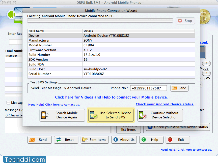Click the gear icon on Check your Android Device status button
This screenshot has height=163, width=218.
(x=150, y=127)
